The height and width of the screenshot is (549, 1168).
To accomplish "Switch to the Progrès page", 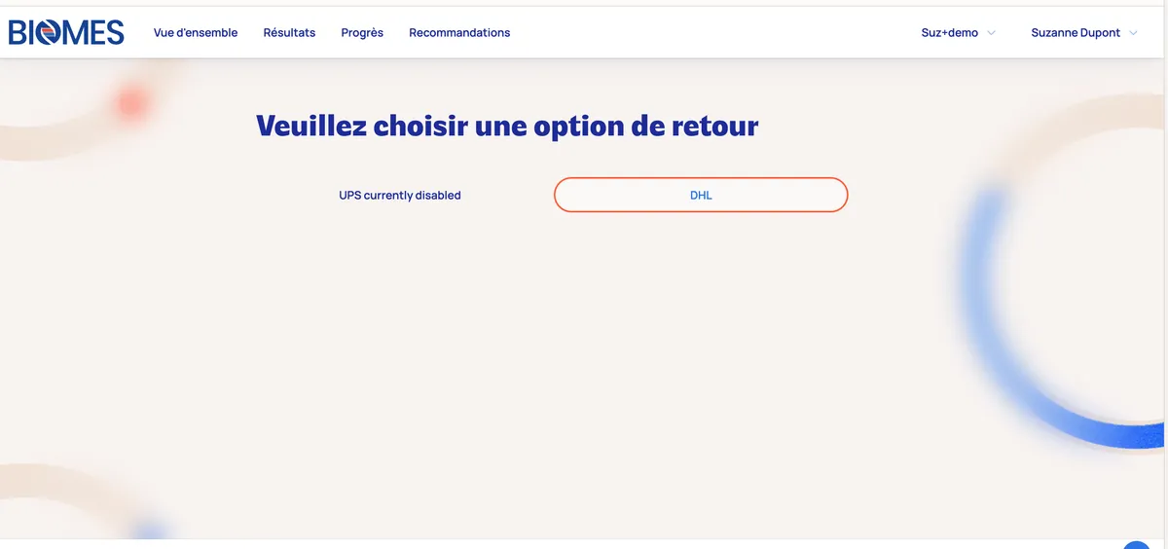I will (x=362, y=33).
